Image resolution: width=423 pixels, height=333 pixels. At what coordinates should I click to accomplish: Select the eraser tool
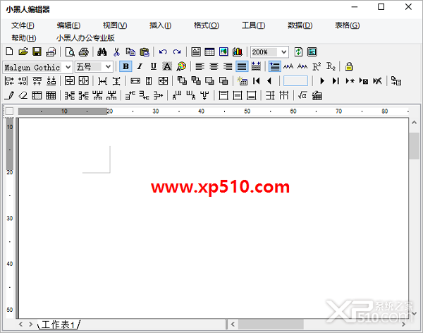point(23,95)
